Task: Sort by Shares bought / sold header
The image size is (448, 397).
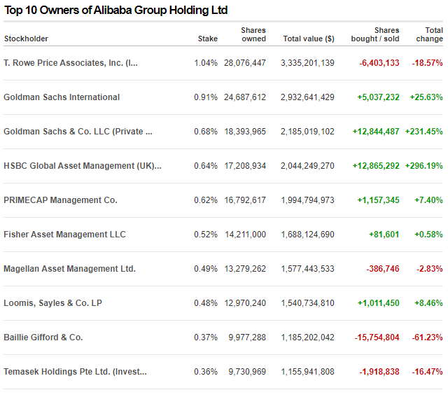Action: [x=375, y=34]
